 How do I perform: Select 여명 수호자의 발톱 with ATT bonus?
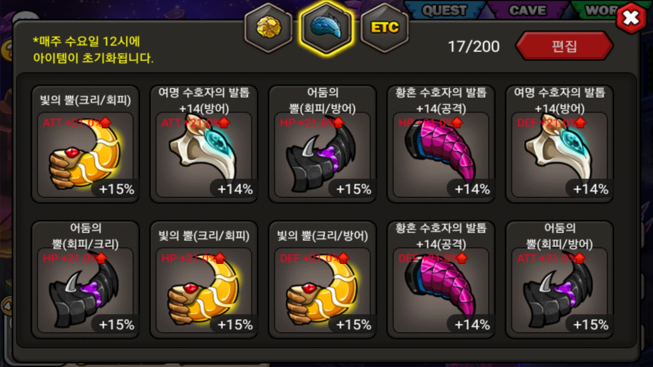click(204, 144)
